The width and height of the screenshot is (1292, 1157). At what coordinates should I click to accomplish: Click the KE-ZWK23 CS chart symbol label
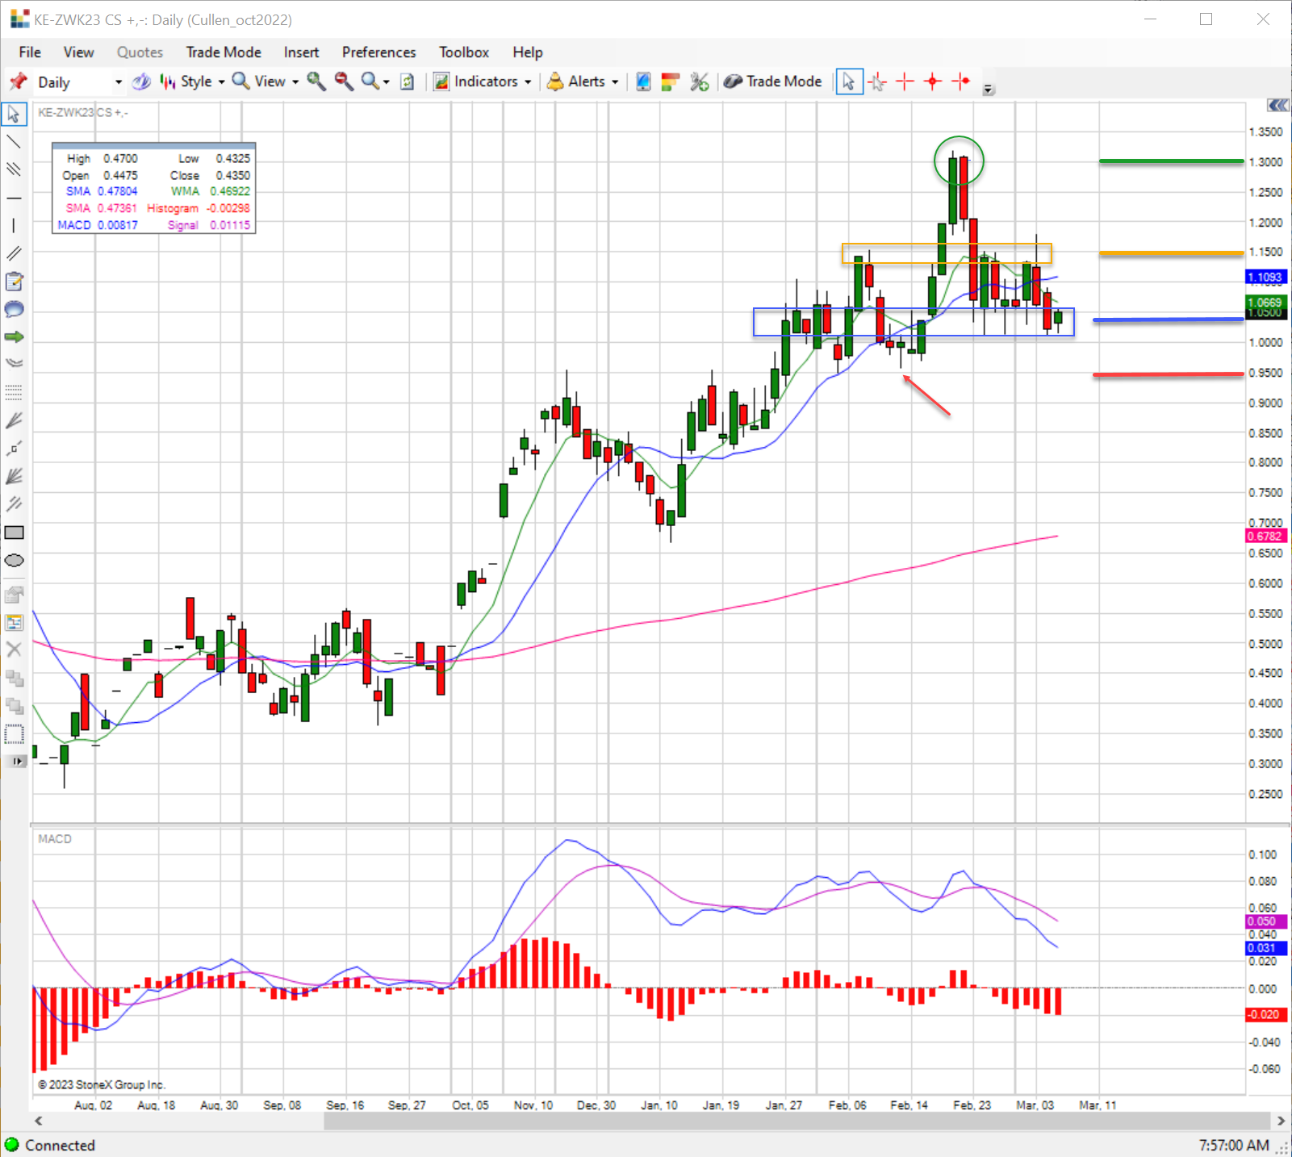pos(83,113)
